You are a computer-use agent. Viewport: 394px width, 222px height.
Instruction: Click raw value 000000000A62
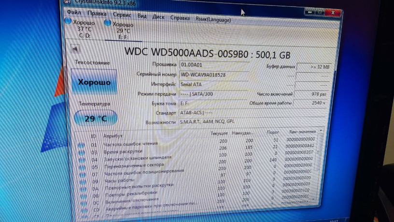[299, 146]
